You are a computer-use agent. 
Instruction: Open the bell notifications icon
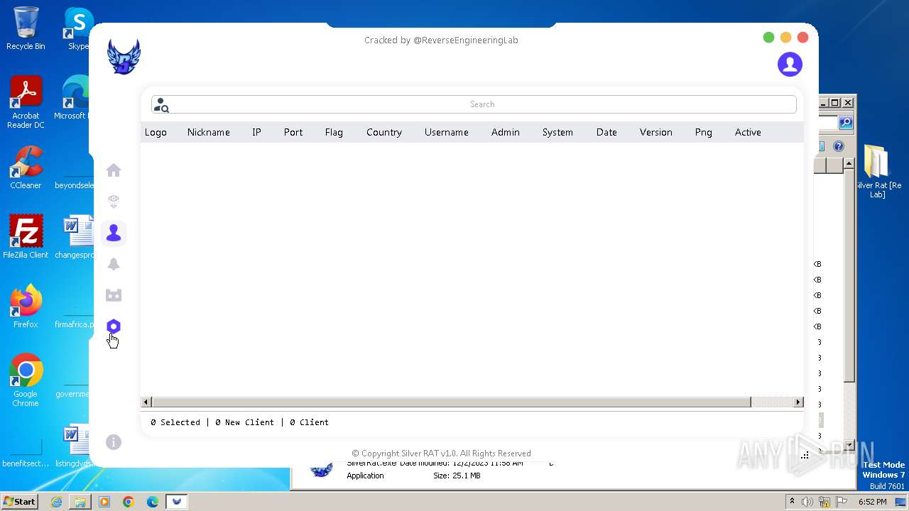114,264
